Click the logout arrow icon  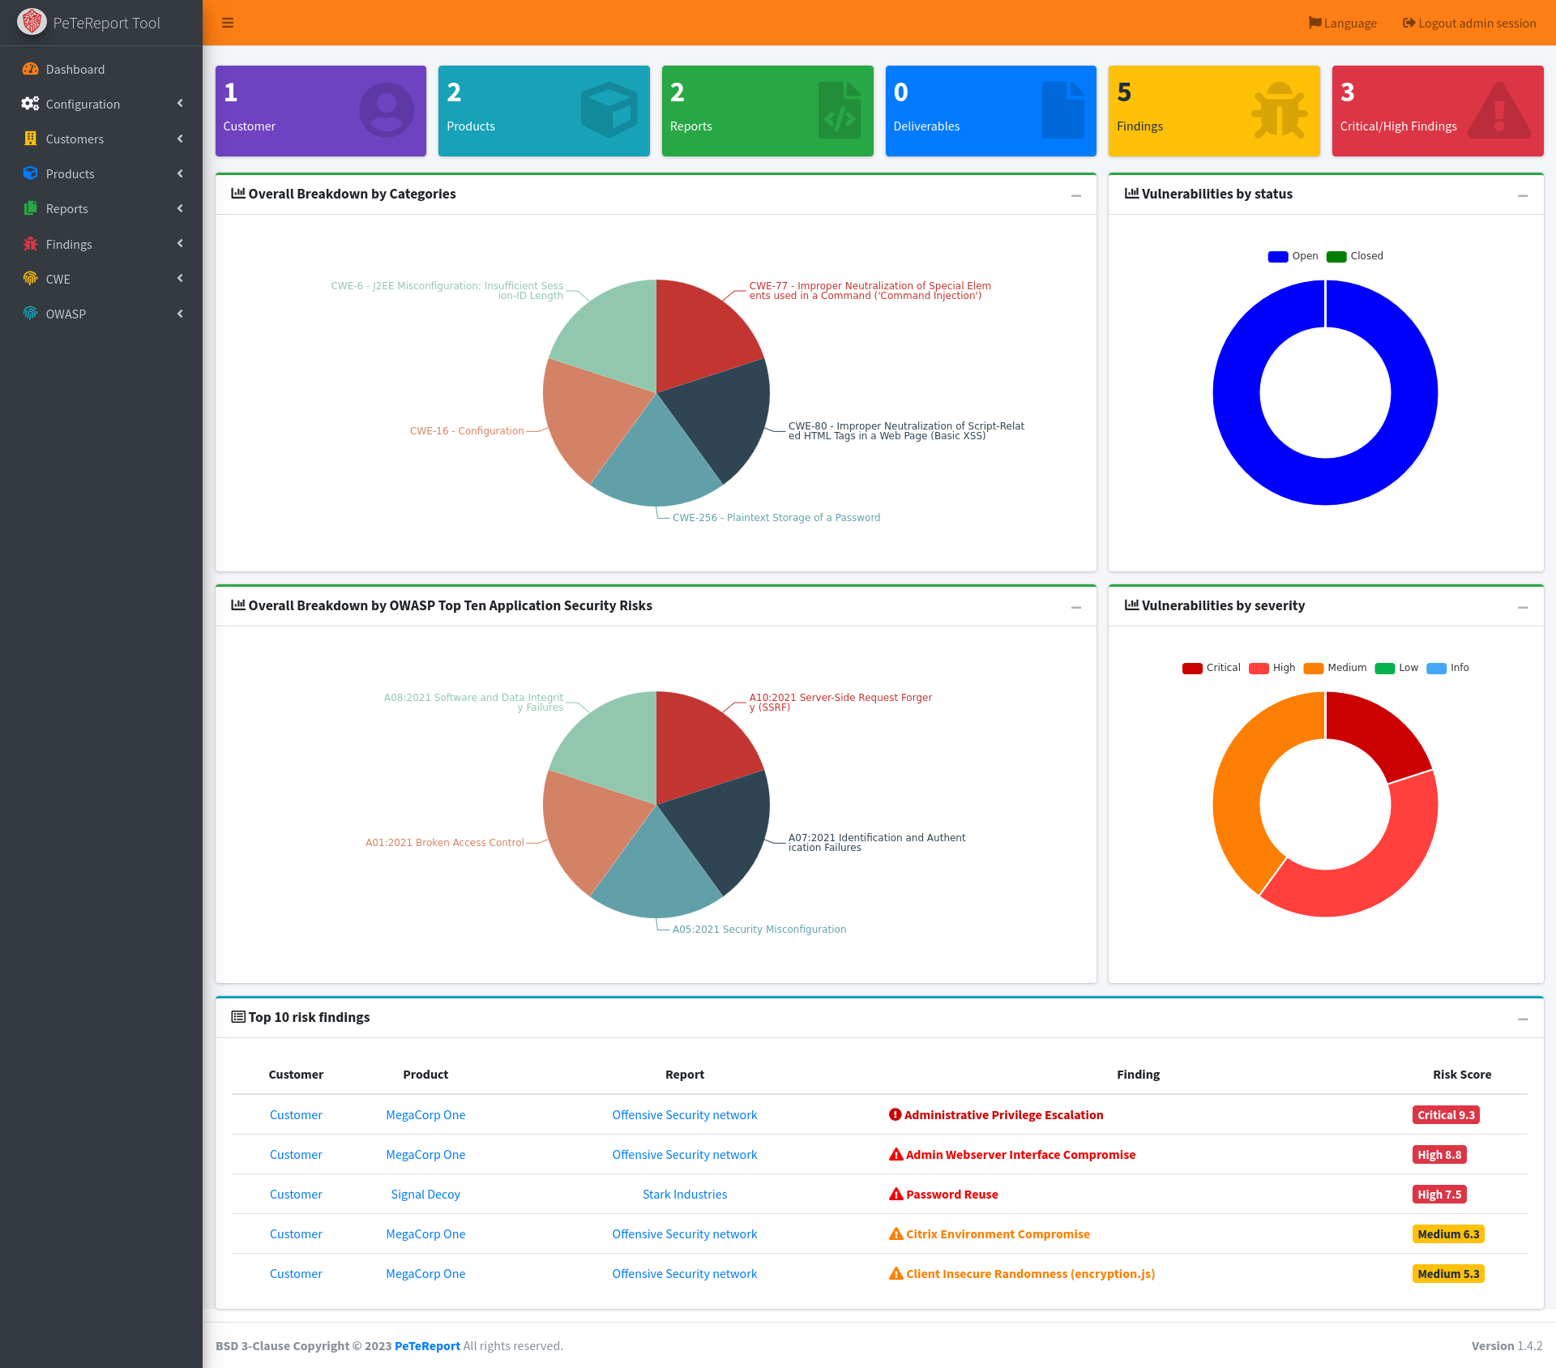point(1409,23)
